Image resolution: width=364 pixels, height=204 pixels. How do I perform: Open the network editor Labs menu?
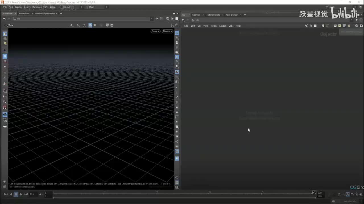(x=231, y=26)
